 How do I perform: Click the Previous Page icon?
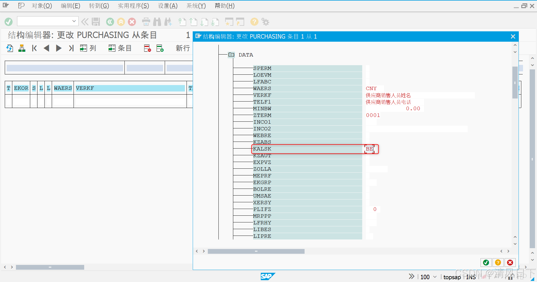coord(194,22)
